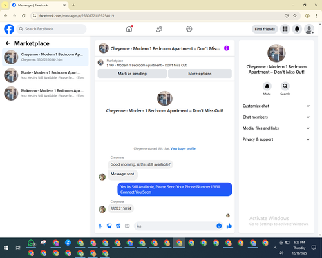322x258 pixels.
Task: Click the 3302215054 message bubble
Action: click(x=121, y=208)
